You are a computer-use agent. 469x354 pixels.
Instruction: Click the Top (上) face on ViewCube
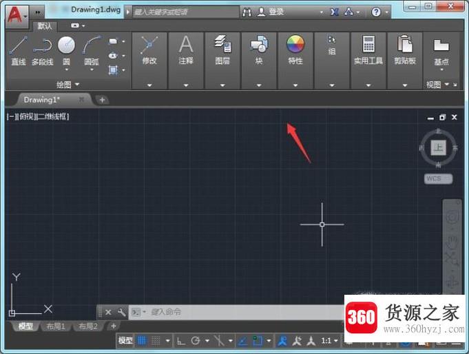[x=439, y=147]
